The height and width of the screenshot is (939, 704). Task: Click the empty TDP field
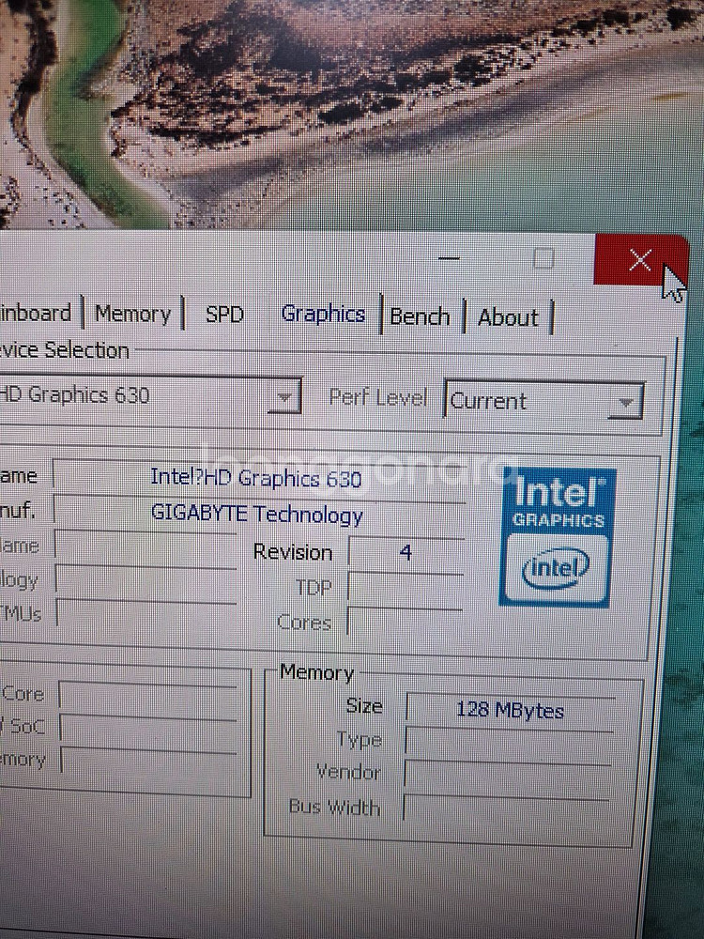point(406,588)
